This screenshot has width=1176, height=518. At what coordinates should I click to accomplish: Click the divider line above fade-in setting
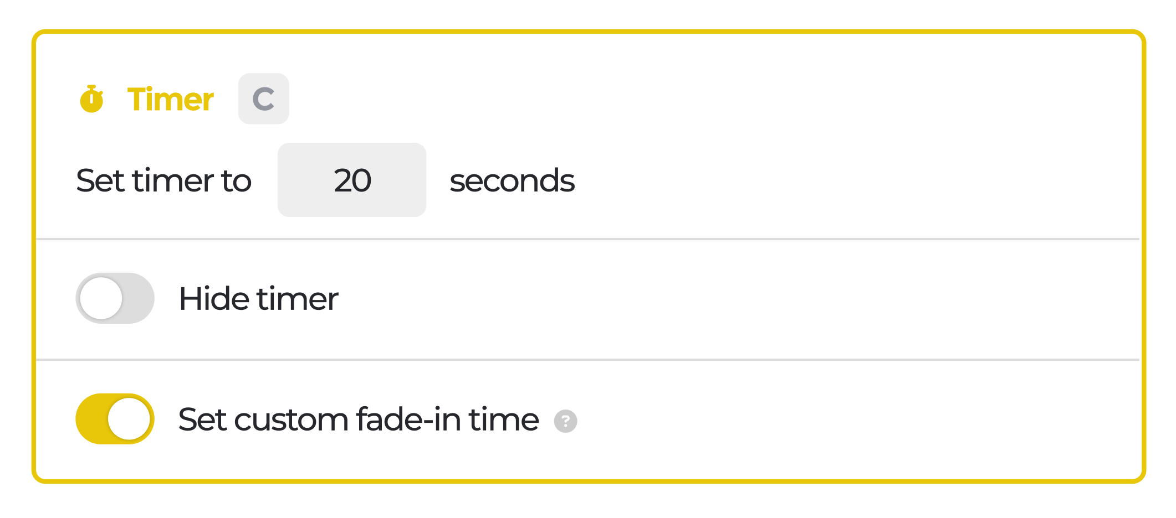pos(587,360)
